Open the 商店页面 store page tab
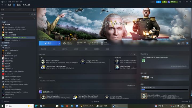Image resolution: width=192 pixels, height=108 pixels. coord(43,49)
